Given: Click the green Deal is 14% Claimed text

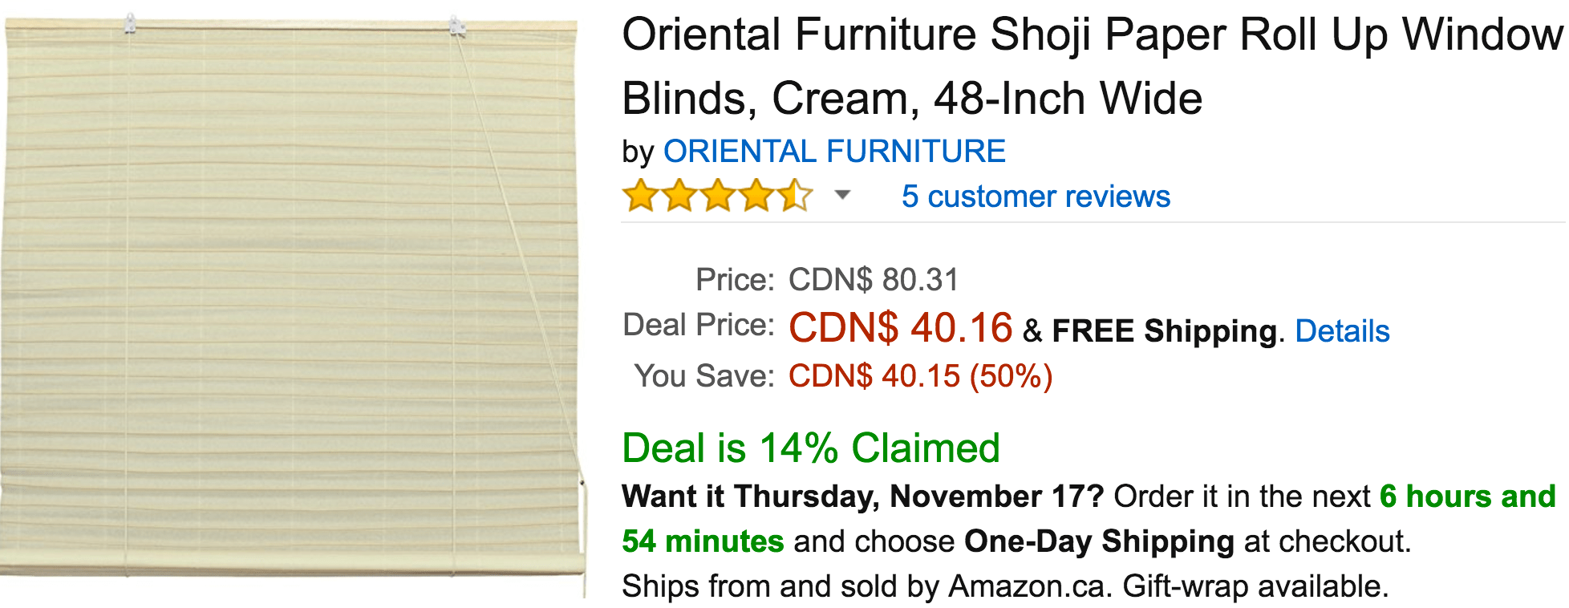Looking at the screenshot, I should click(811, 448).
